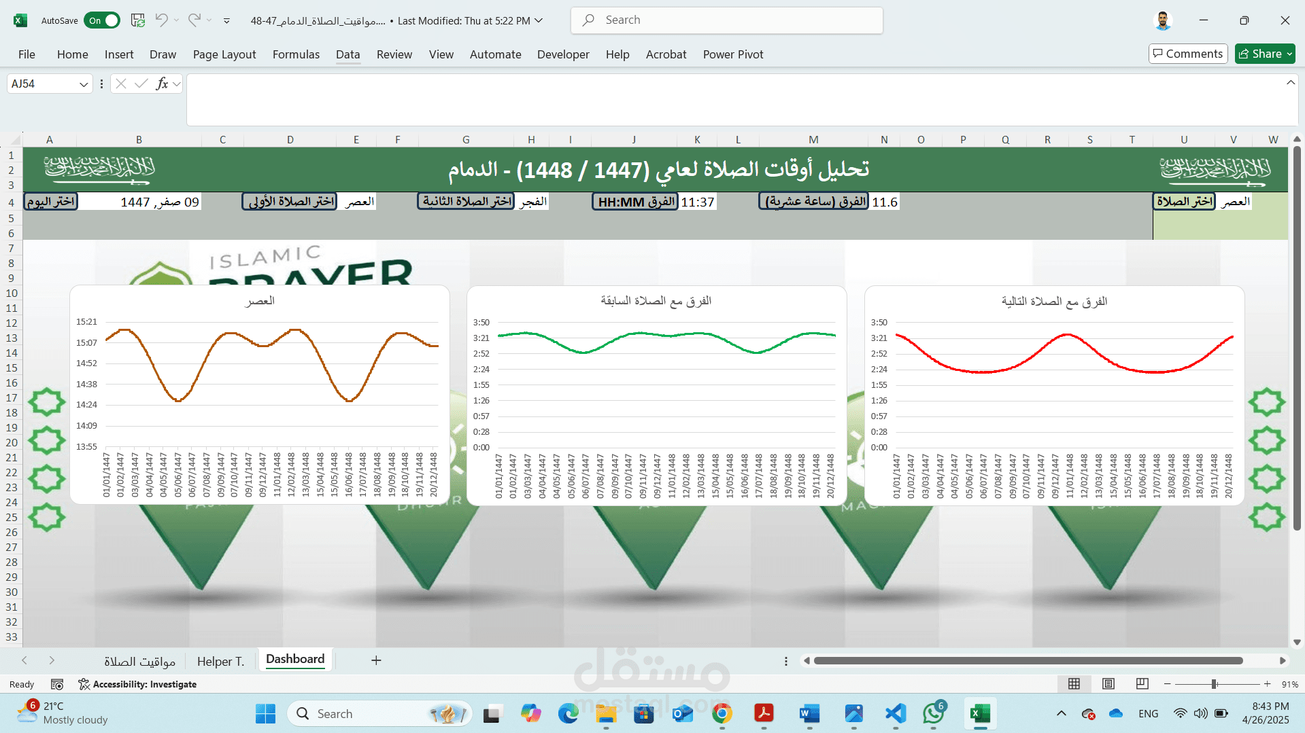1305x733 pixels.
Task: Open the Developer tab
Action: 563,54
